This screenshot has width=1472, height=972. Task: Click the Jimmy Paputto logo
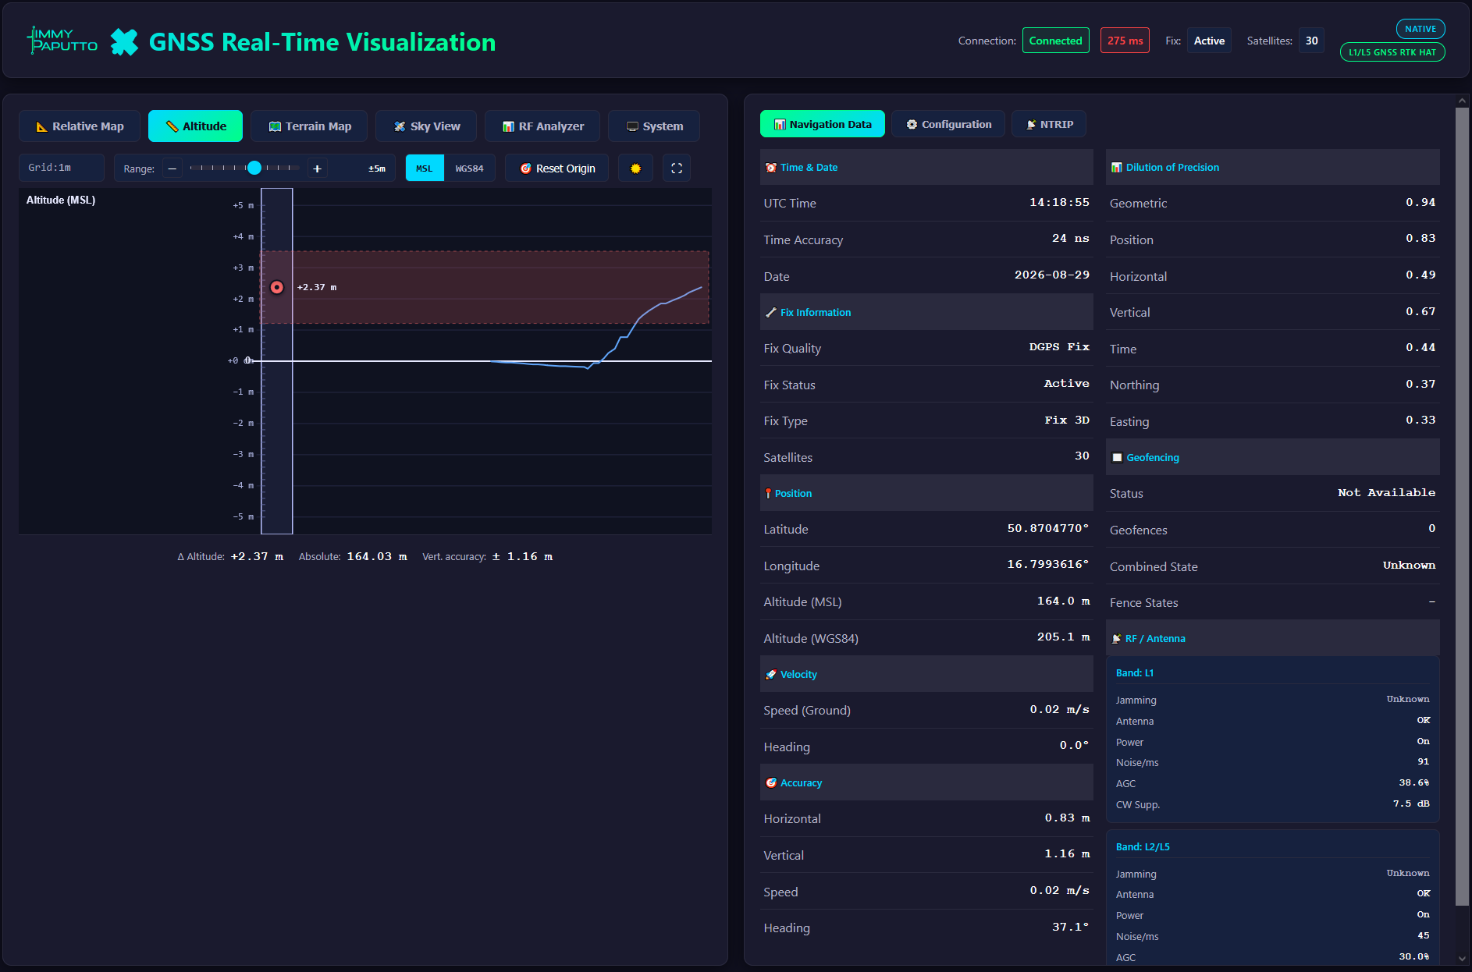(x=62, y=41)
